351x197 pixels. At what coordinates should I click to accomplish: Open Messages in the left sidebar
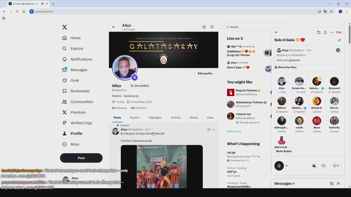click(75, 70)
